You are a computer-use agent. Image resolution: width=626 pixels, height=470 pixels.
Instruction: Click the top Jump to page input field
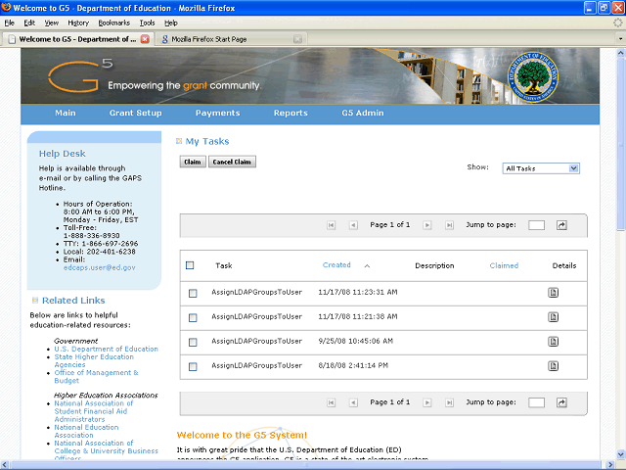[536, 225]
